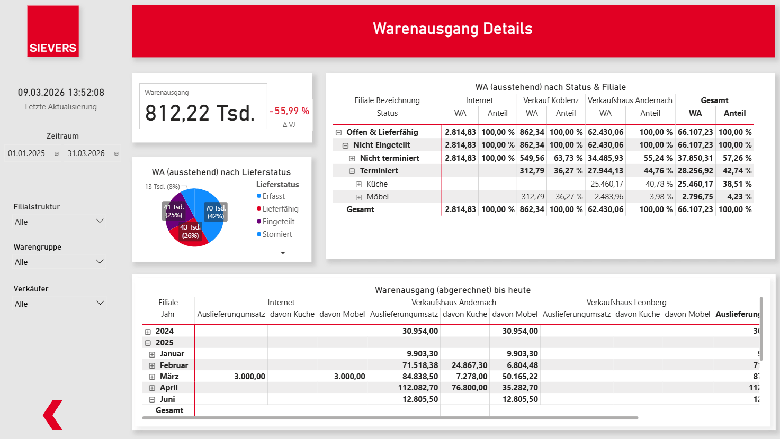
Task: Select the red 43 Tsd. (26%) pie slice
Action: point(190,233)
